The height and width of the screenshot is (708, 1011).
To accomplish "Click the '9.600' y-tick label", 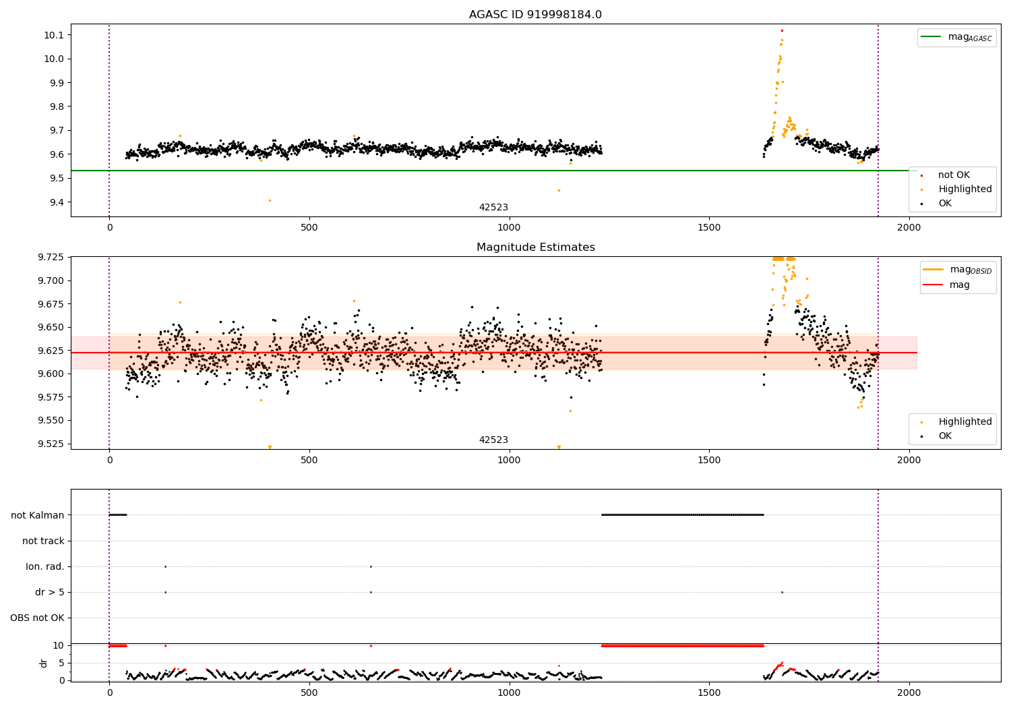I will point(51,374).
